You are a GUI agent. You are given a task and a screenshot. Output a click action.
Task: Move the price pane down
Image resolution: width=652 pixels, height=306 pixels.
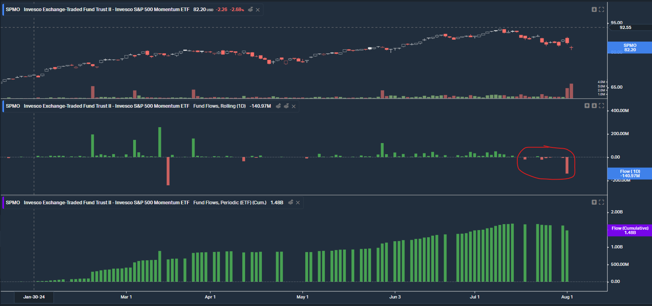point(594,10)
